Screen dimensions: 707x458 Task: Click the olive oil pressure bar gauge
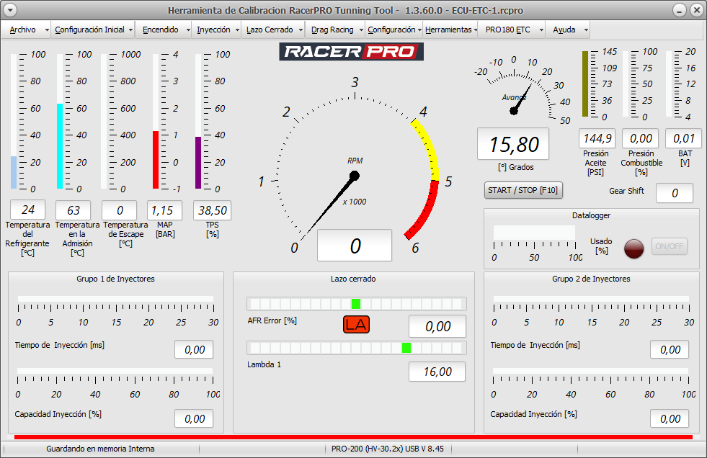[x=585, y=84]
